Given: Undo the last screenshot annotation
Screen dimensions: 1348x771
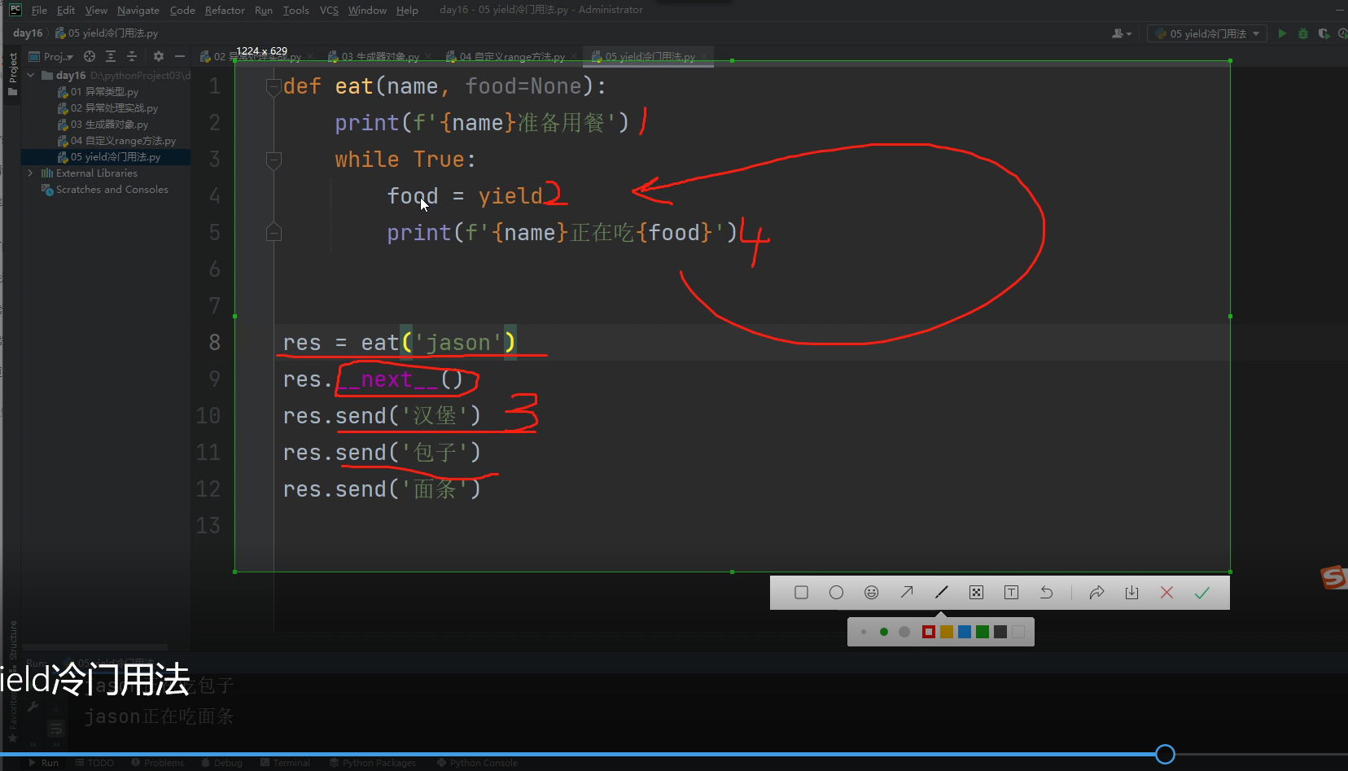Looking at the screenshot, I should click(1046, 593).
